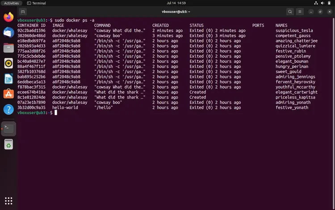
Task: Select container ID 8c1e812024de
Action: click(x=31, y=97)
